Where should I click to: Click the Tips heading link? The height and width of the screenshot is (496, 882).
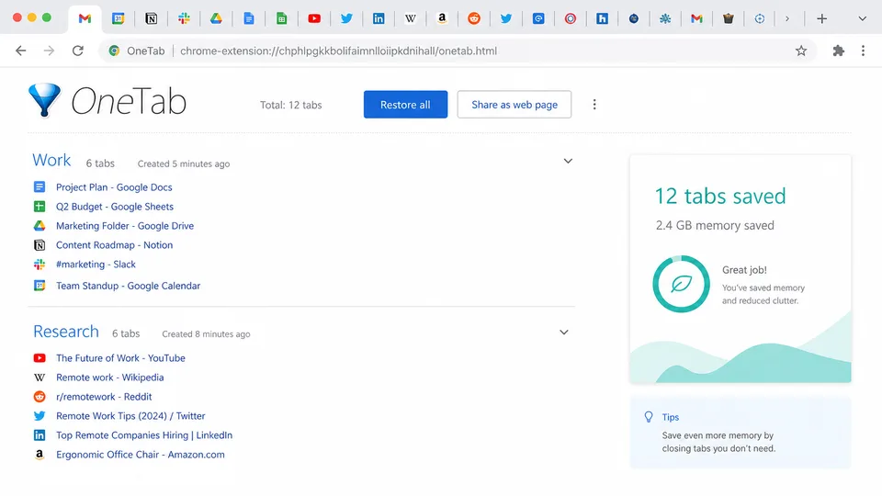671,417
